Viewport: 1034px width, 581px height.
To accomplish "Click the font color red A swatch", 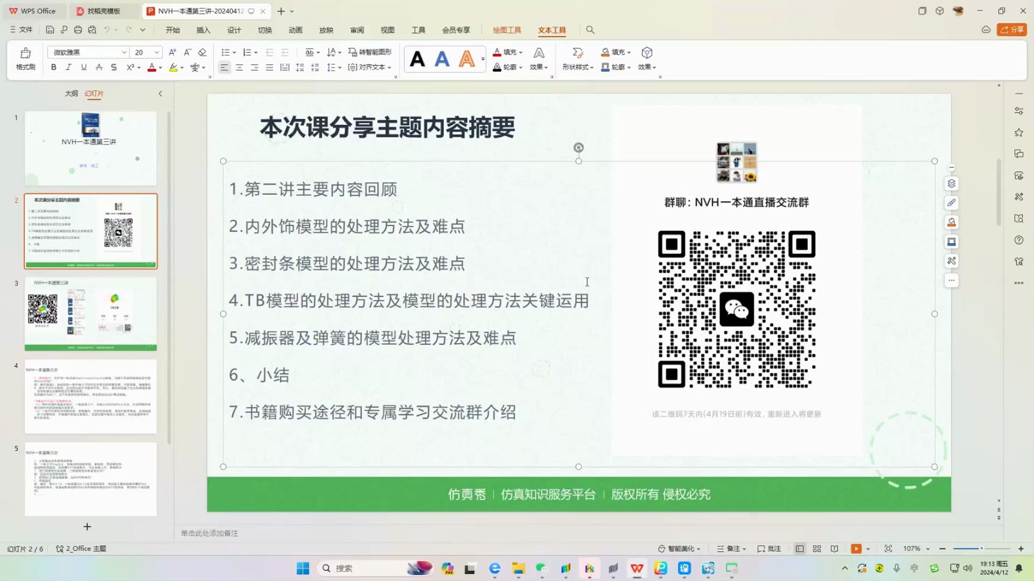I will (152, 67).
